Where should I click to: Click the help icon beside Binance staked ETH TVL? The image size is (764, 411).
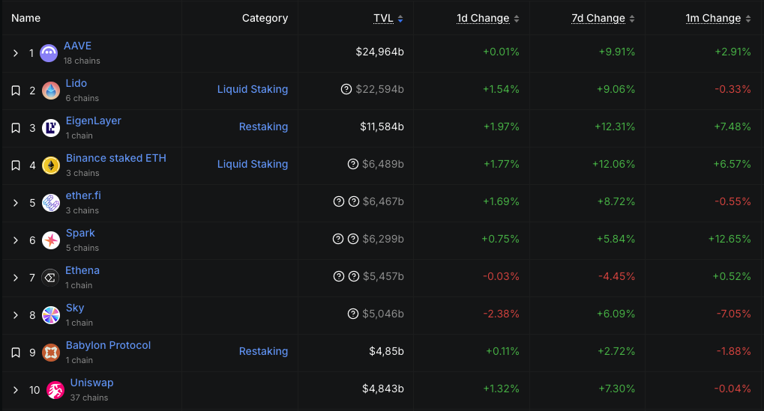(x=353, y=164)
